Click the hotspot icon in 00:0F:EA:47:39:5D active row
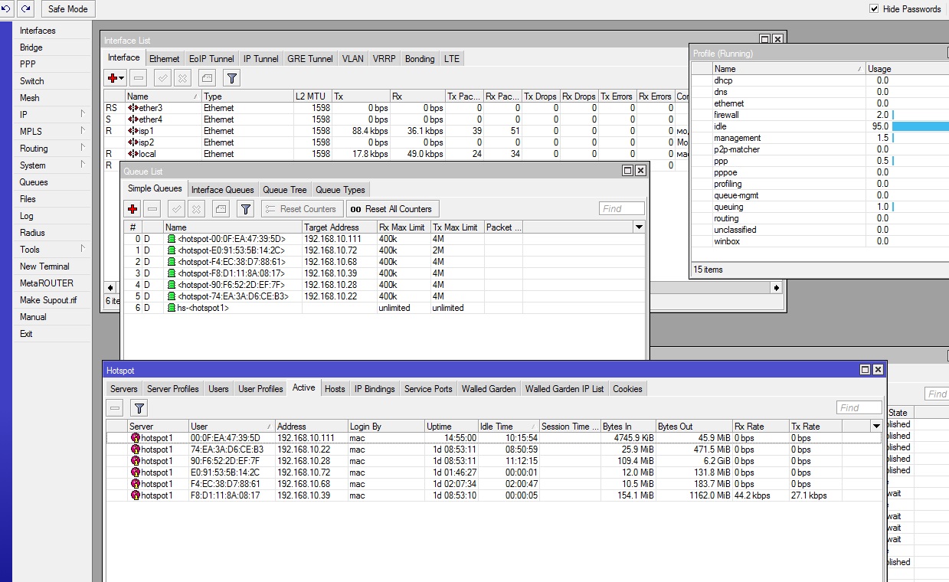The image size is (949, 582). point(135,438)
